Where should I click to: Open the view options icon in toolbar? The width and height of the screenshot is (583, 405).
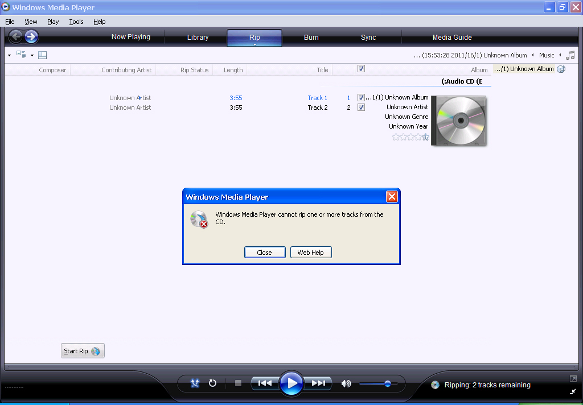pyautogui.click(x=21, y=55)
